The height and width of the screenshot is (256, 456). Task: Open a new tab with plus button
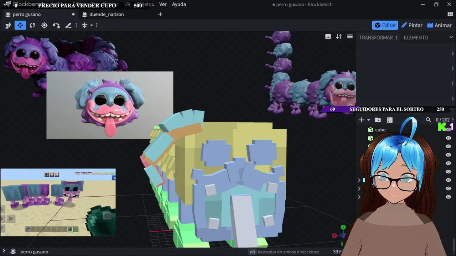tap(160, 14)
